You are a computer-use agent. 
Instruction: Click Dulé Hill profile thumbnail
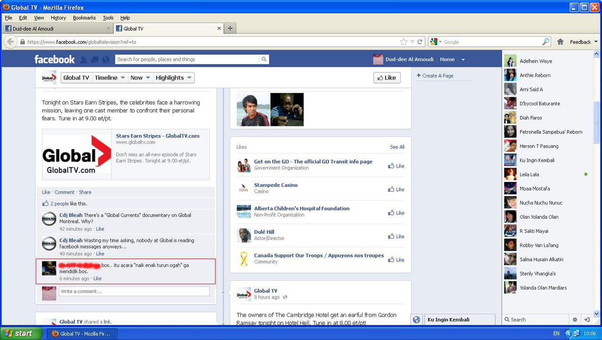244,235
